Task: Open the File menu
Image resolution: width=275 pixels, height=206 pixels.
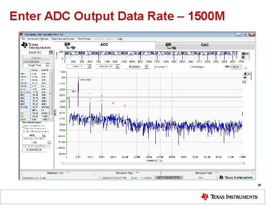Action: pos(23,39)
